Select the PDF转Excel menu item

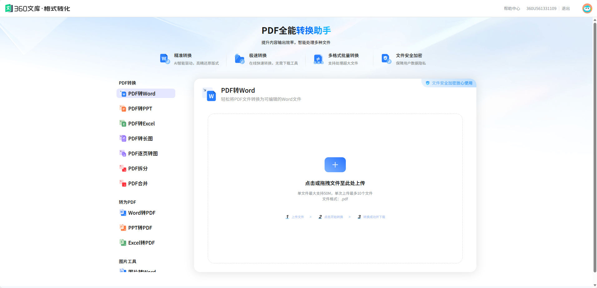(146, 124)
